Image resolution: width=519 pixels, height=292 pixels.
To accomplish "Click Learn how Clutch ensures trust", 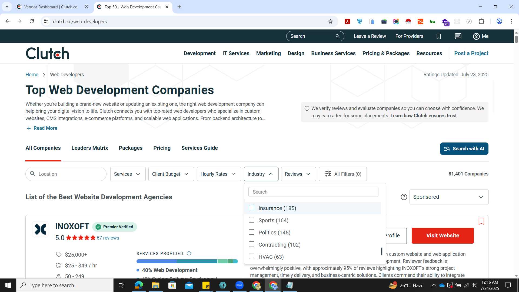I will tap(423, 116).
